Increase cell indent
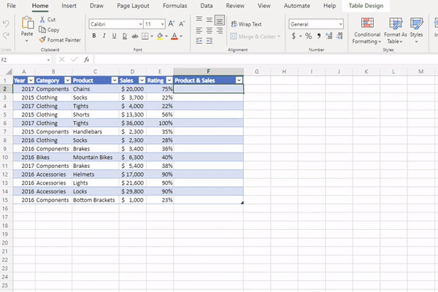438x292 pixels. pyautogui.click(x=210, y=41)
